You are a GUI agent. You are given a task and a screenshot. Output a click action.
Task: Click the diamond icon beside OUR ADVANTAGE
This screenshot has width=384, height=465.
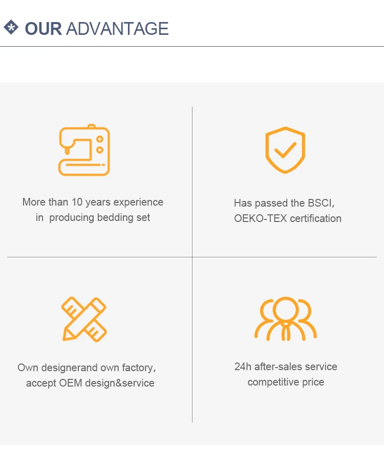click(x=11, y=28)
